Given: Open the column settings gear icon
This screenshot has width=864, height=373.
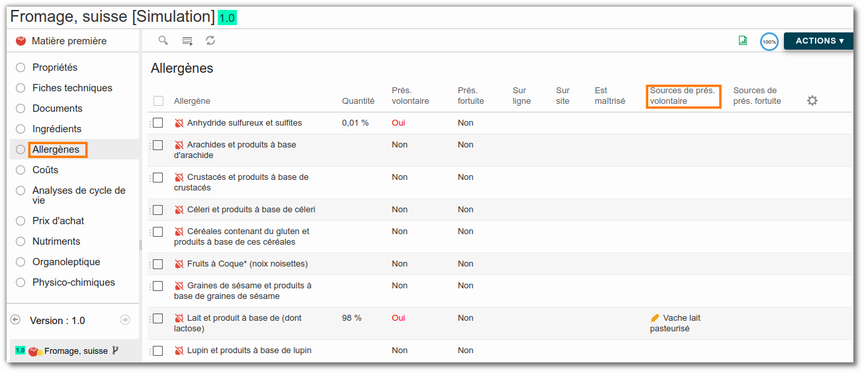Looking at the screenshot, I should coord(812,101).
